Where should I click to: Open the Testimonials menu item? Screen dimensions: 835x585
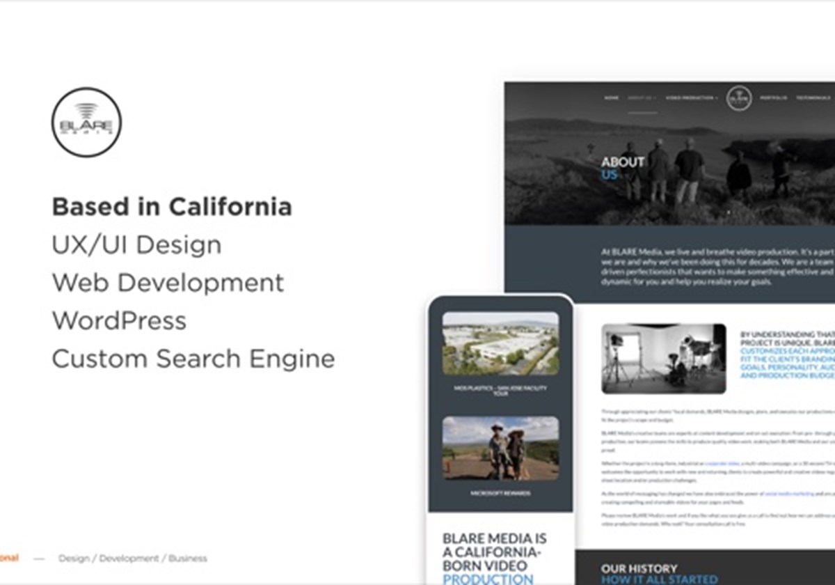click(814, 98)
